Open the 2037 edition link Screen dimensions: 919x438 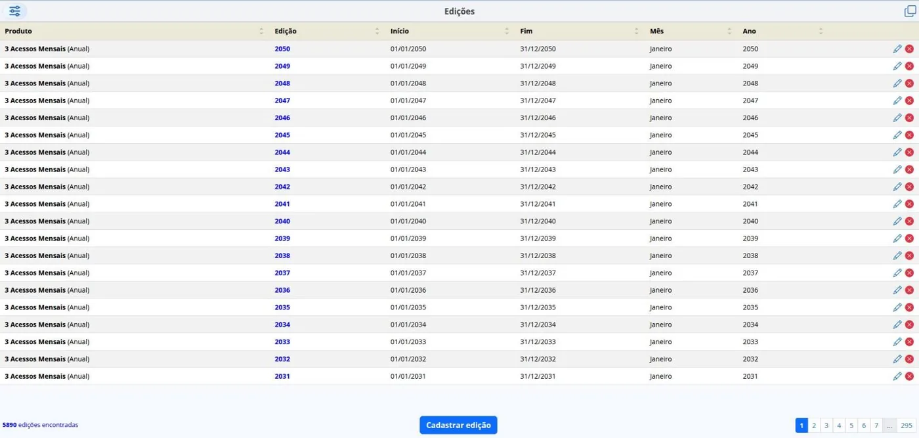282,273
